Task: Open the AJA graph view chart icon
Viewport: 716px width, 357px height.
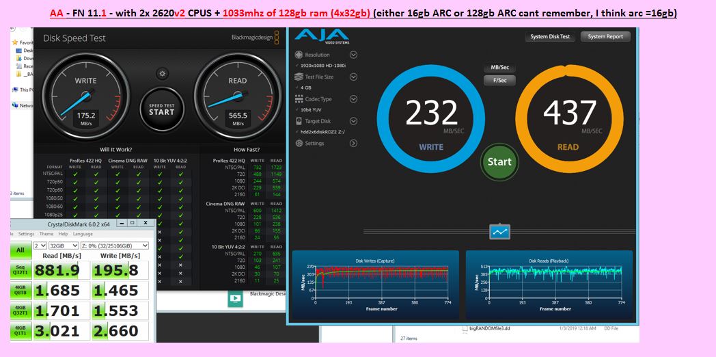Action: click(500, 232)
